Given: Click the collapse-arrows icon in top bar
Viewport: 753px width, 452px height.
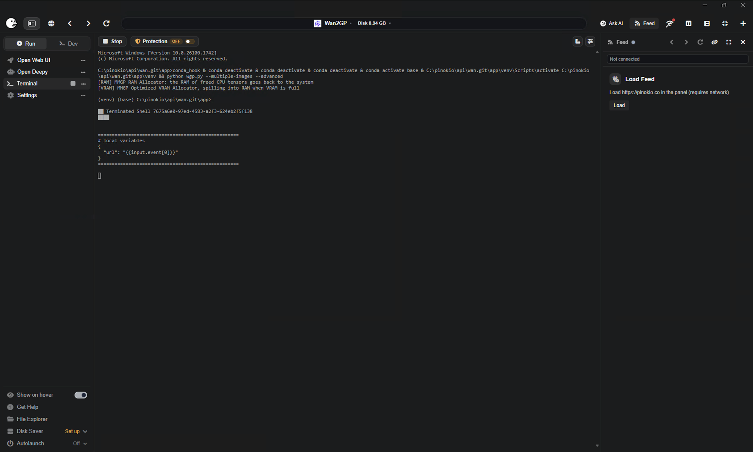Looking at the screenshot, I should 725,23.
